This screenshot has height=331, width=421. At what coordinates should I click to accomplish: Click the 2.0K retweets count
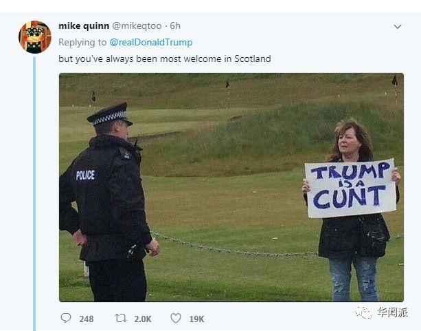tap(143, 319)
